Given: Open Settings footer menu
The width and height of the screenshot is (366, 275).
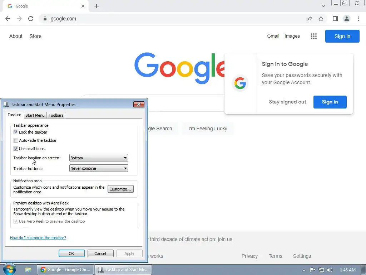Looking at the screenshot, I should [302, 256].
